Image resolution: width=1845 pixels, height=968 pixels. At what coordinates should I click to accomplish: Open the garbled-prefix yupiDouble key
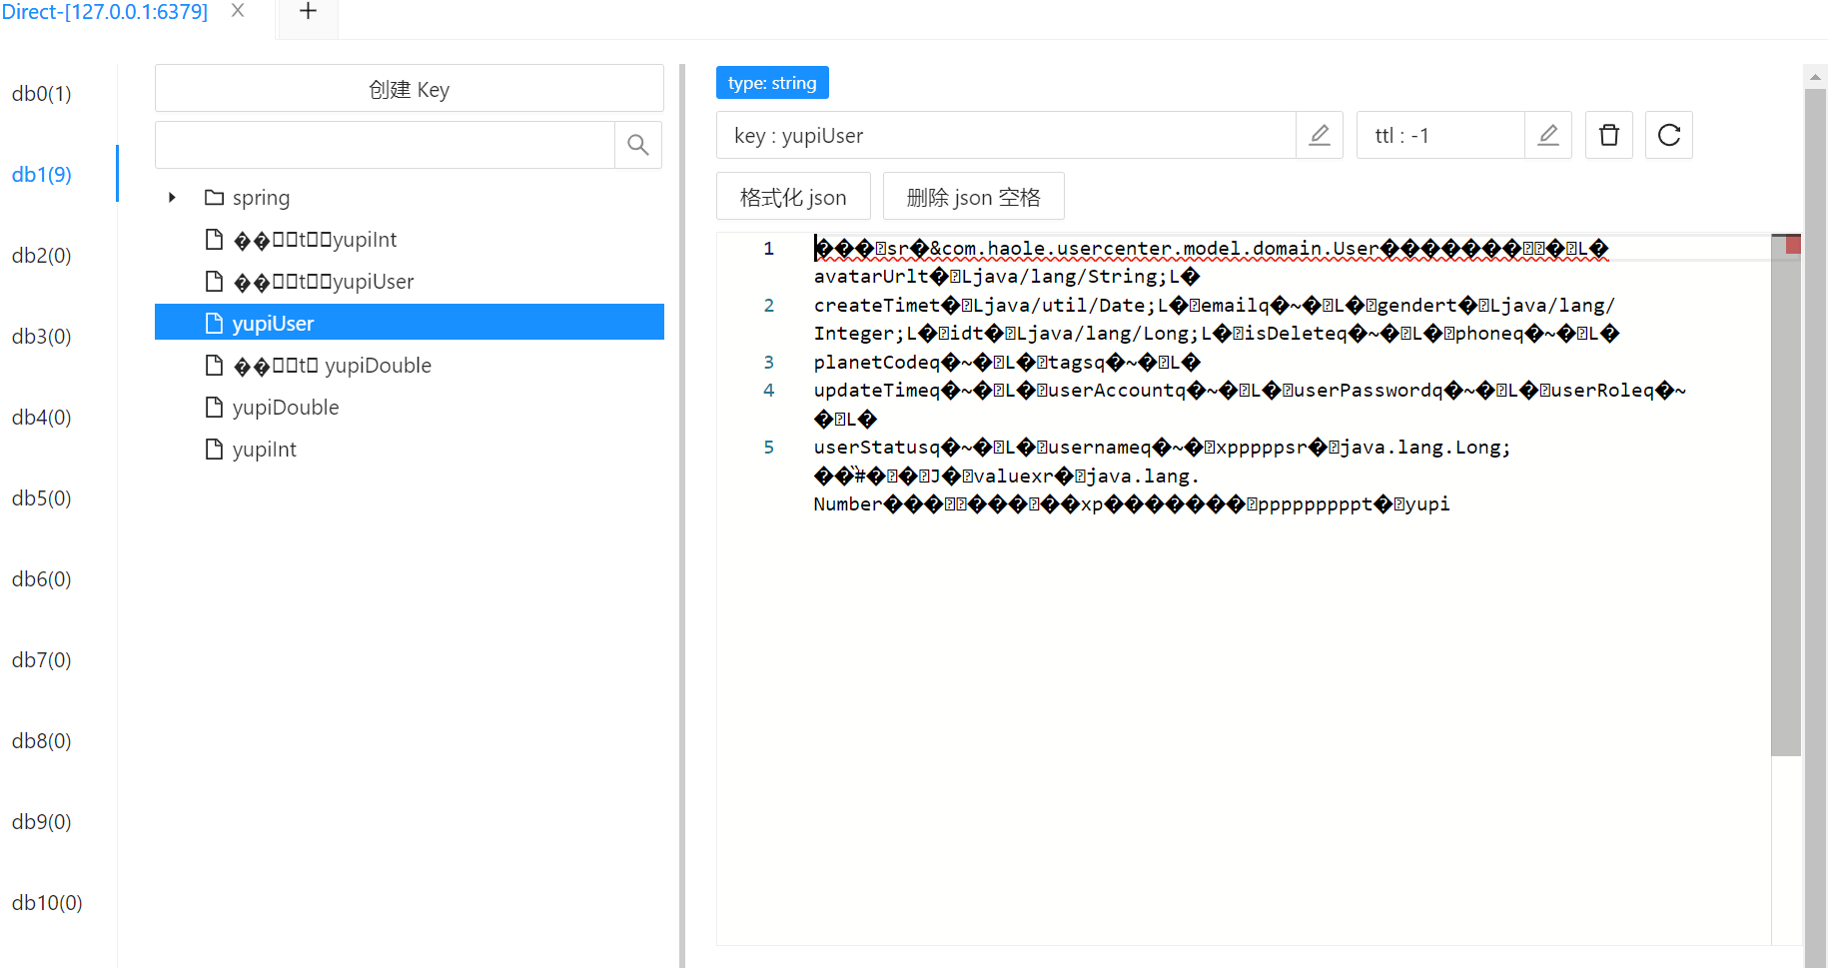[x=332, y=366]
